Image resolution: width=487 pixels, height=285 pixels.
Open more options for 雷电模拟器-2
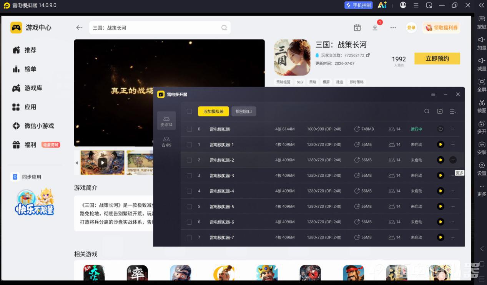click(453, 160)
